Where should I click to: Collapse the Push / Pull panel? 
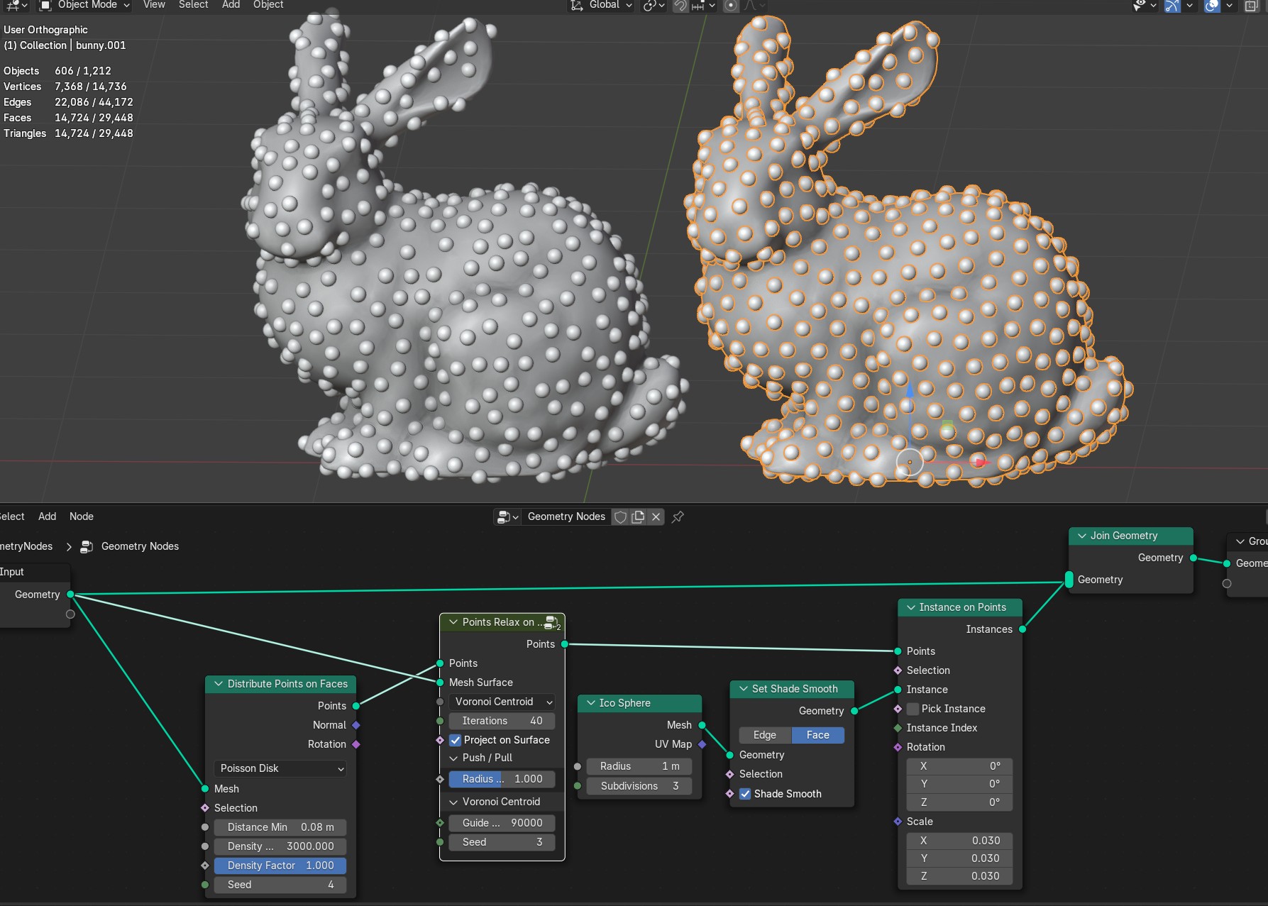click(x=454, y=758)
